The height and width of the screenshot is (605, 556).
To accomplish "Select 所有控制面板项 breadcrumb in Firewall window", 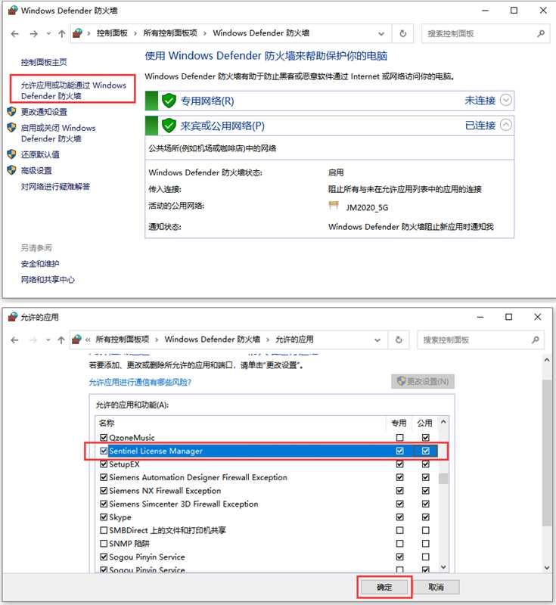I will [x=170, y=33].
